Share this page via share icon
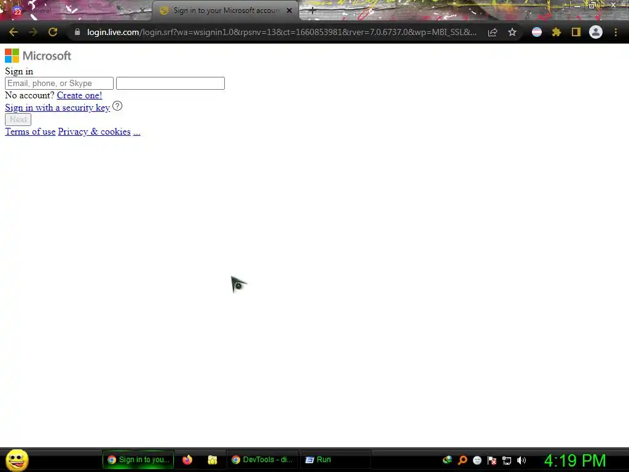 click(493, 32)
